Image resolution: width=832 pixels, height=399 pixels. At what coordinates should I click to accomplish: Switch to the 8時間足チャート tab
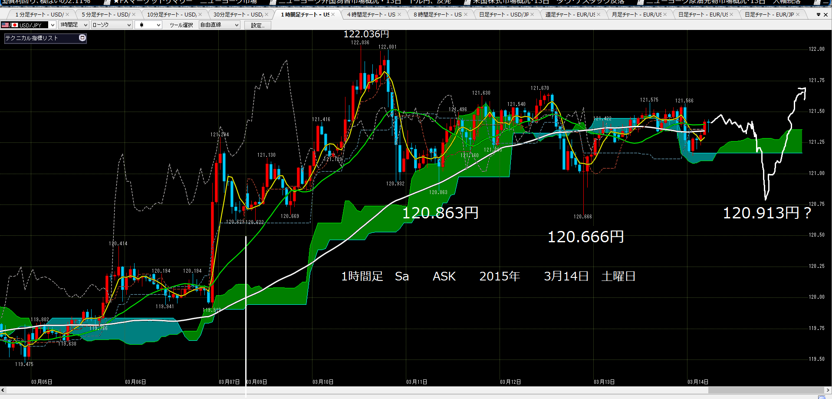pyautogui.click(x=437, y=14)
